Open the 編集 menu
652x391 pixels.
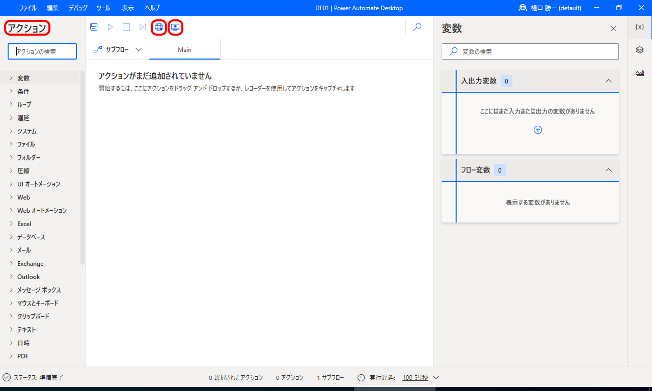click(52, 8)
